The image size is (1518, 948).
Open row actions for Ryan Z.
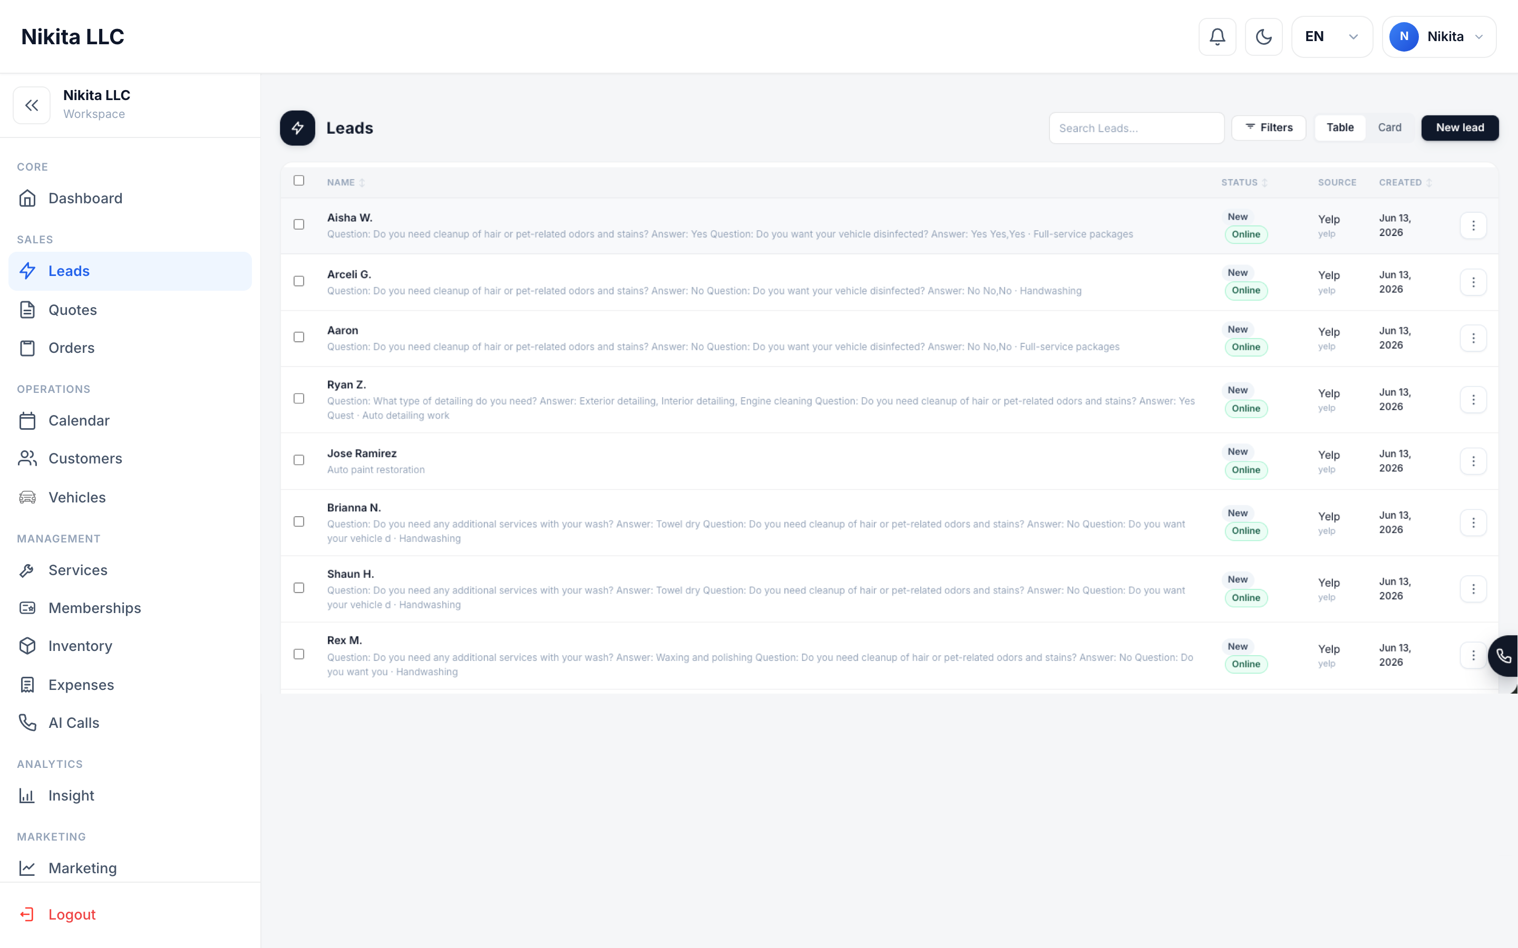tap(1473, 400)
